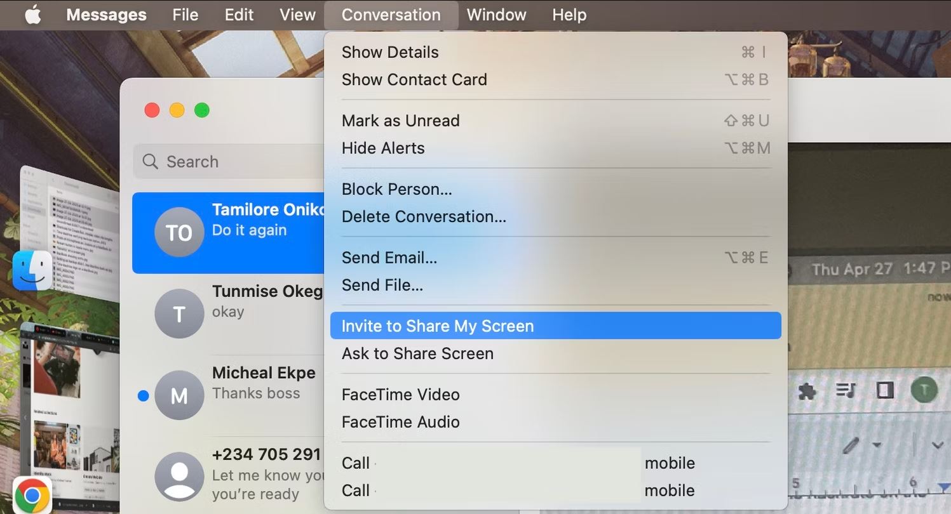951x514 pixels.
Task: Select Mark as Unread
Action: tap(556, 121)
